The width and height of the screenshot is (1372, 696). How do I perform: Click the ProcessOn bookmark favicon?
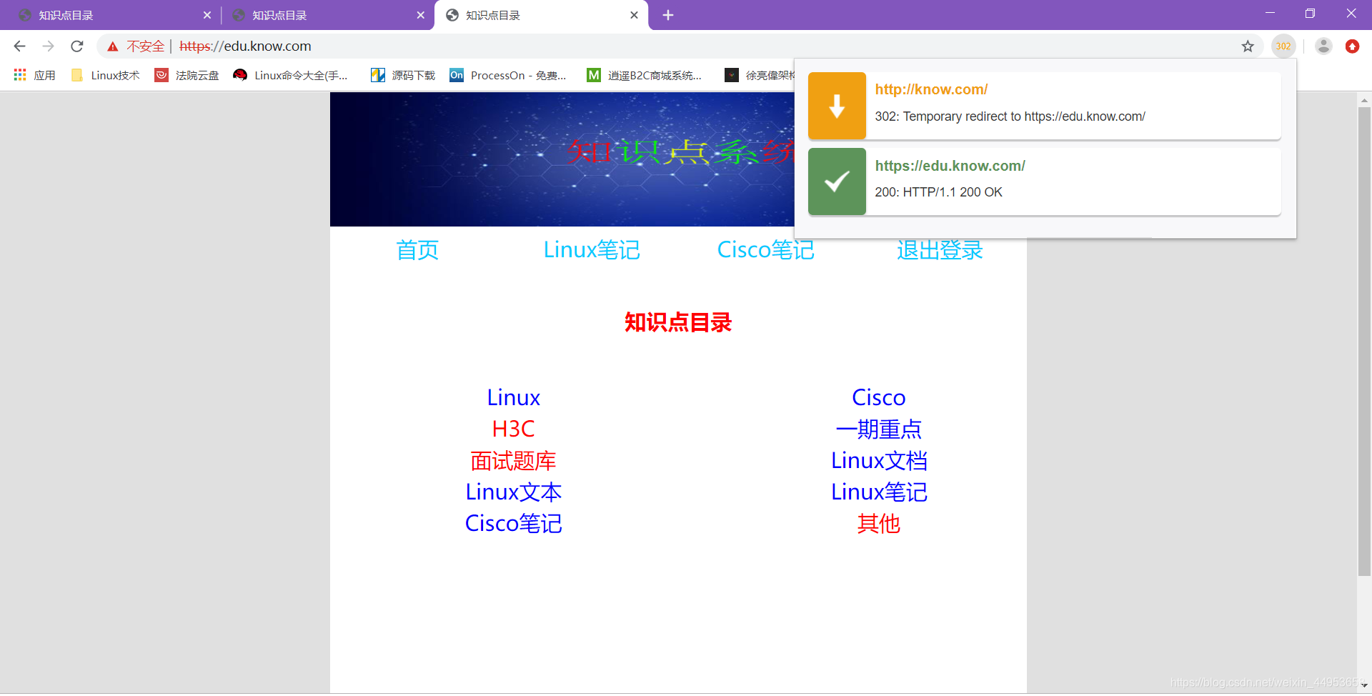[x=456, y=74]
